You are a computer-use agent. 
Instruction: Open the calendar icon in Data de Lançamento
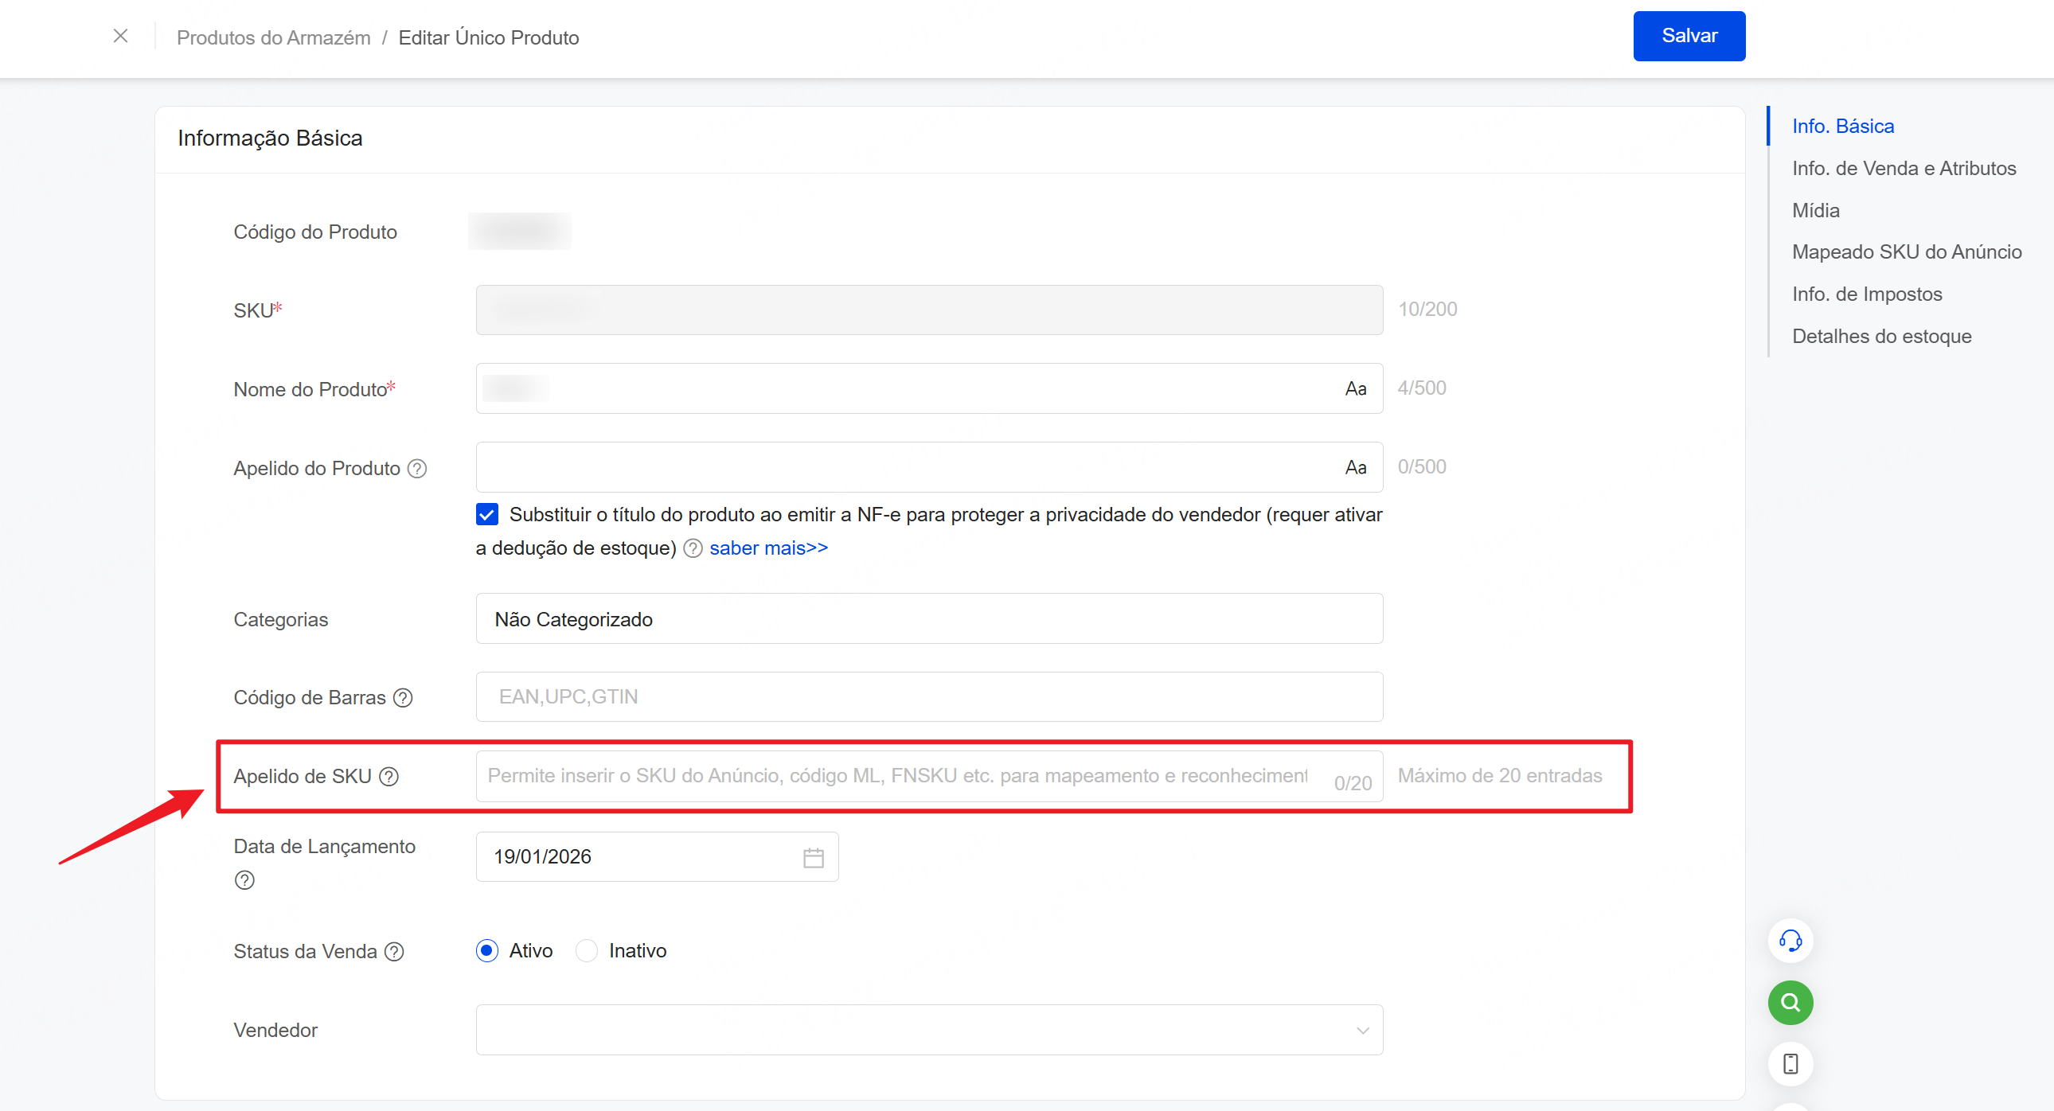coord(814,858)
